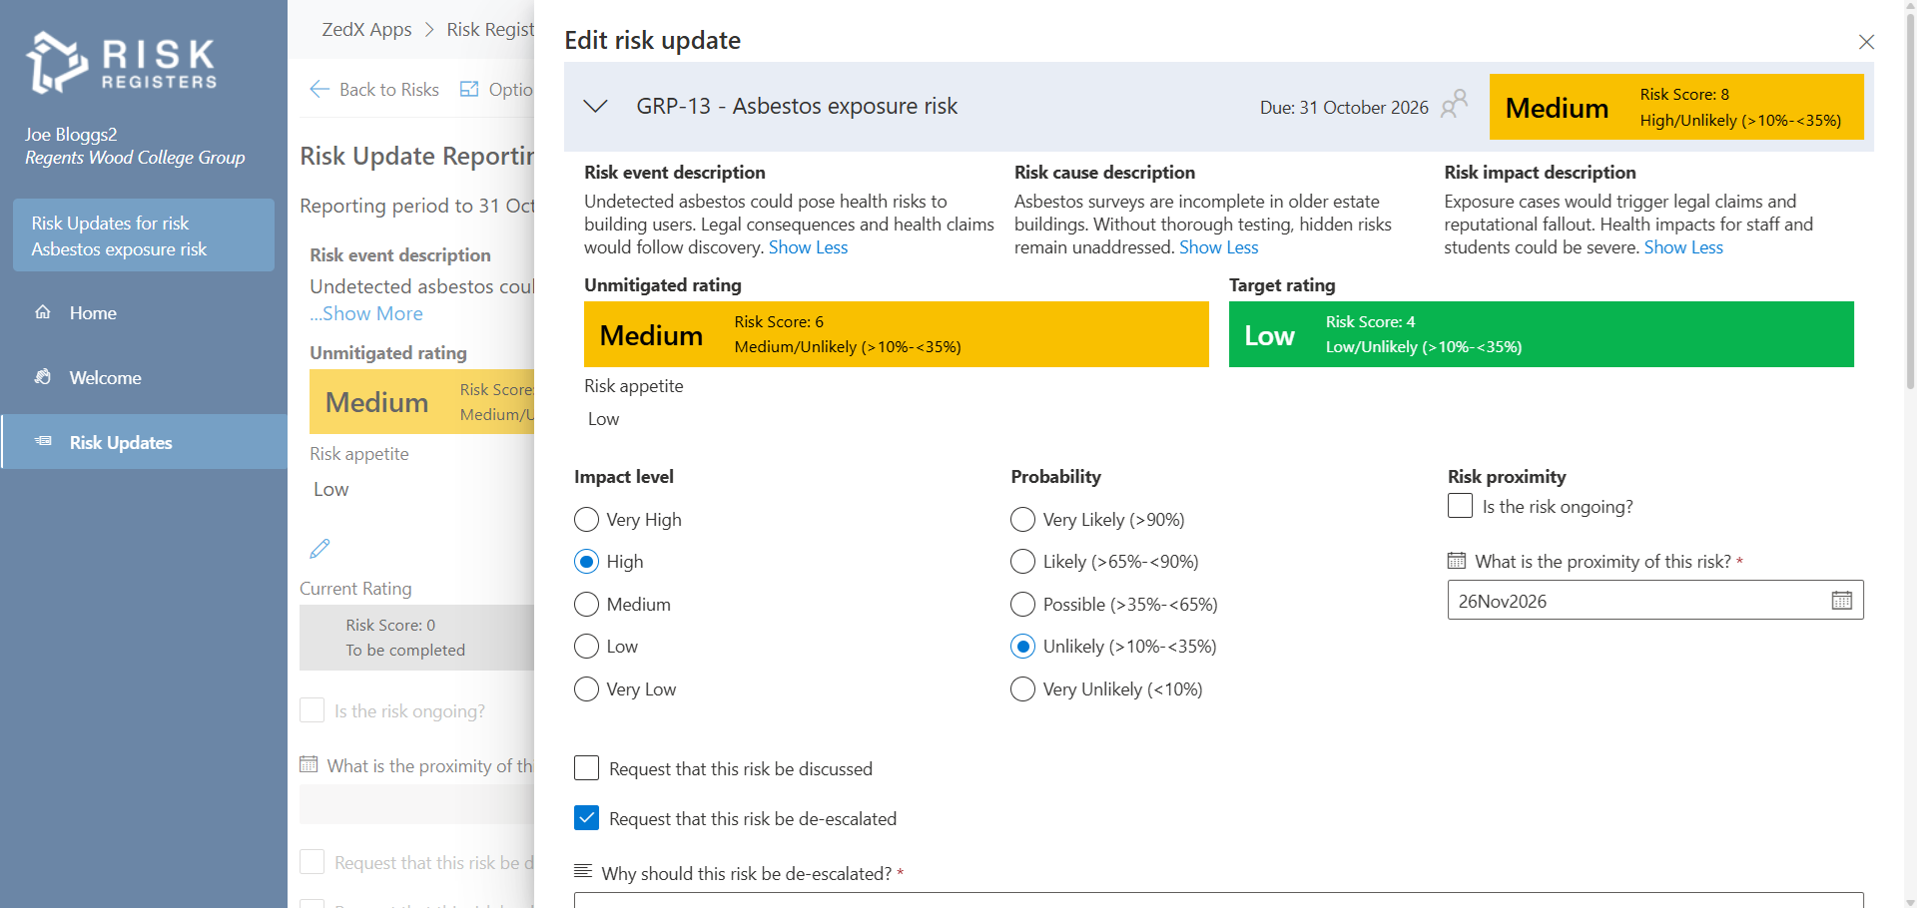Check Request that this risk be discussed
Screen dimensions: 1917x908
pos(587,768)
